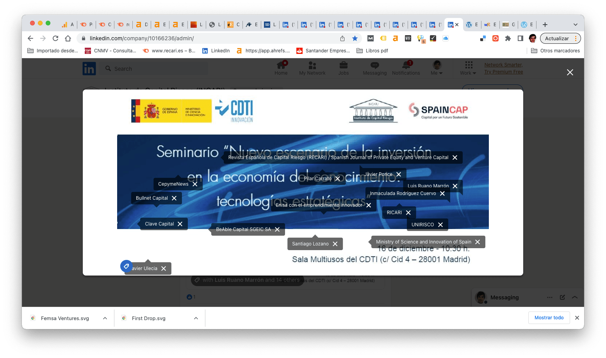Expand First Drop.svg download options

tap(196, 318)
